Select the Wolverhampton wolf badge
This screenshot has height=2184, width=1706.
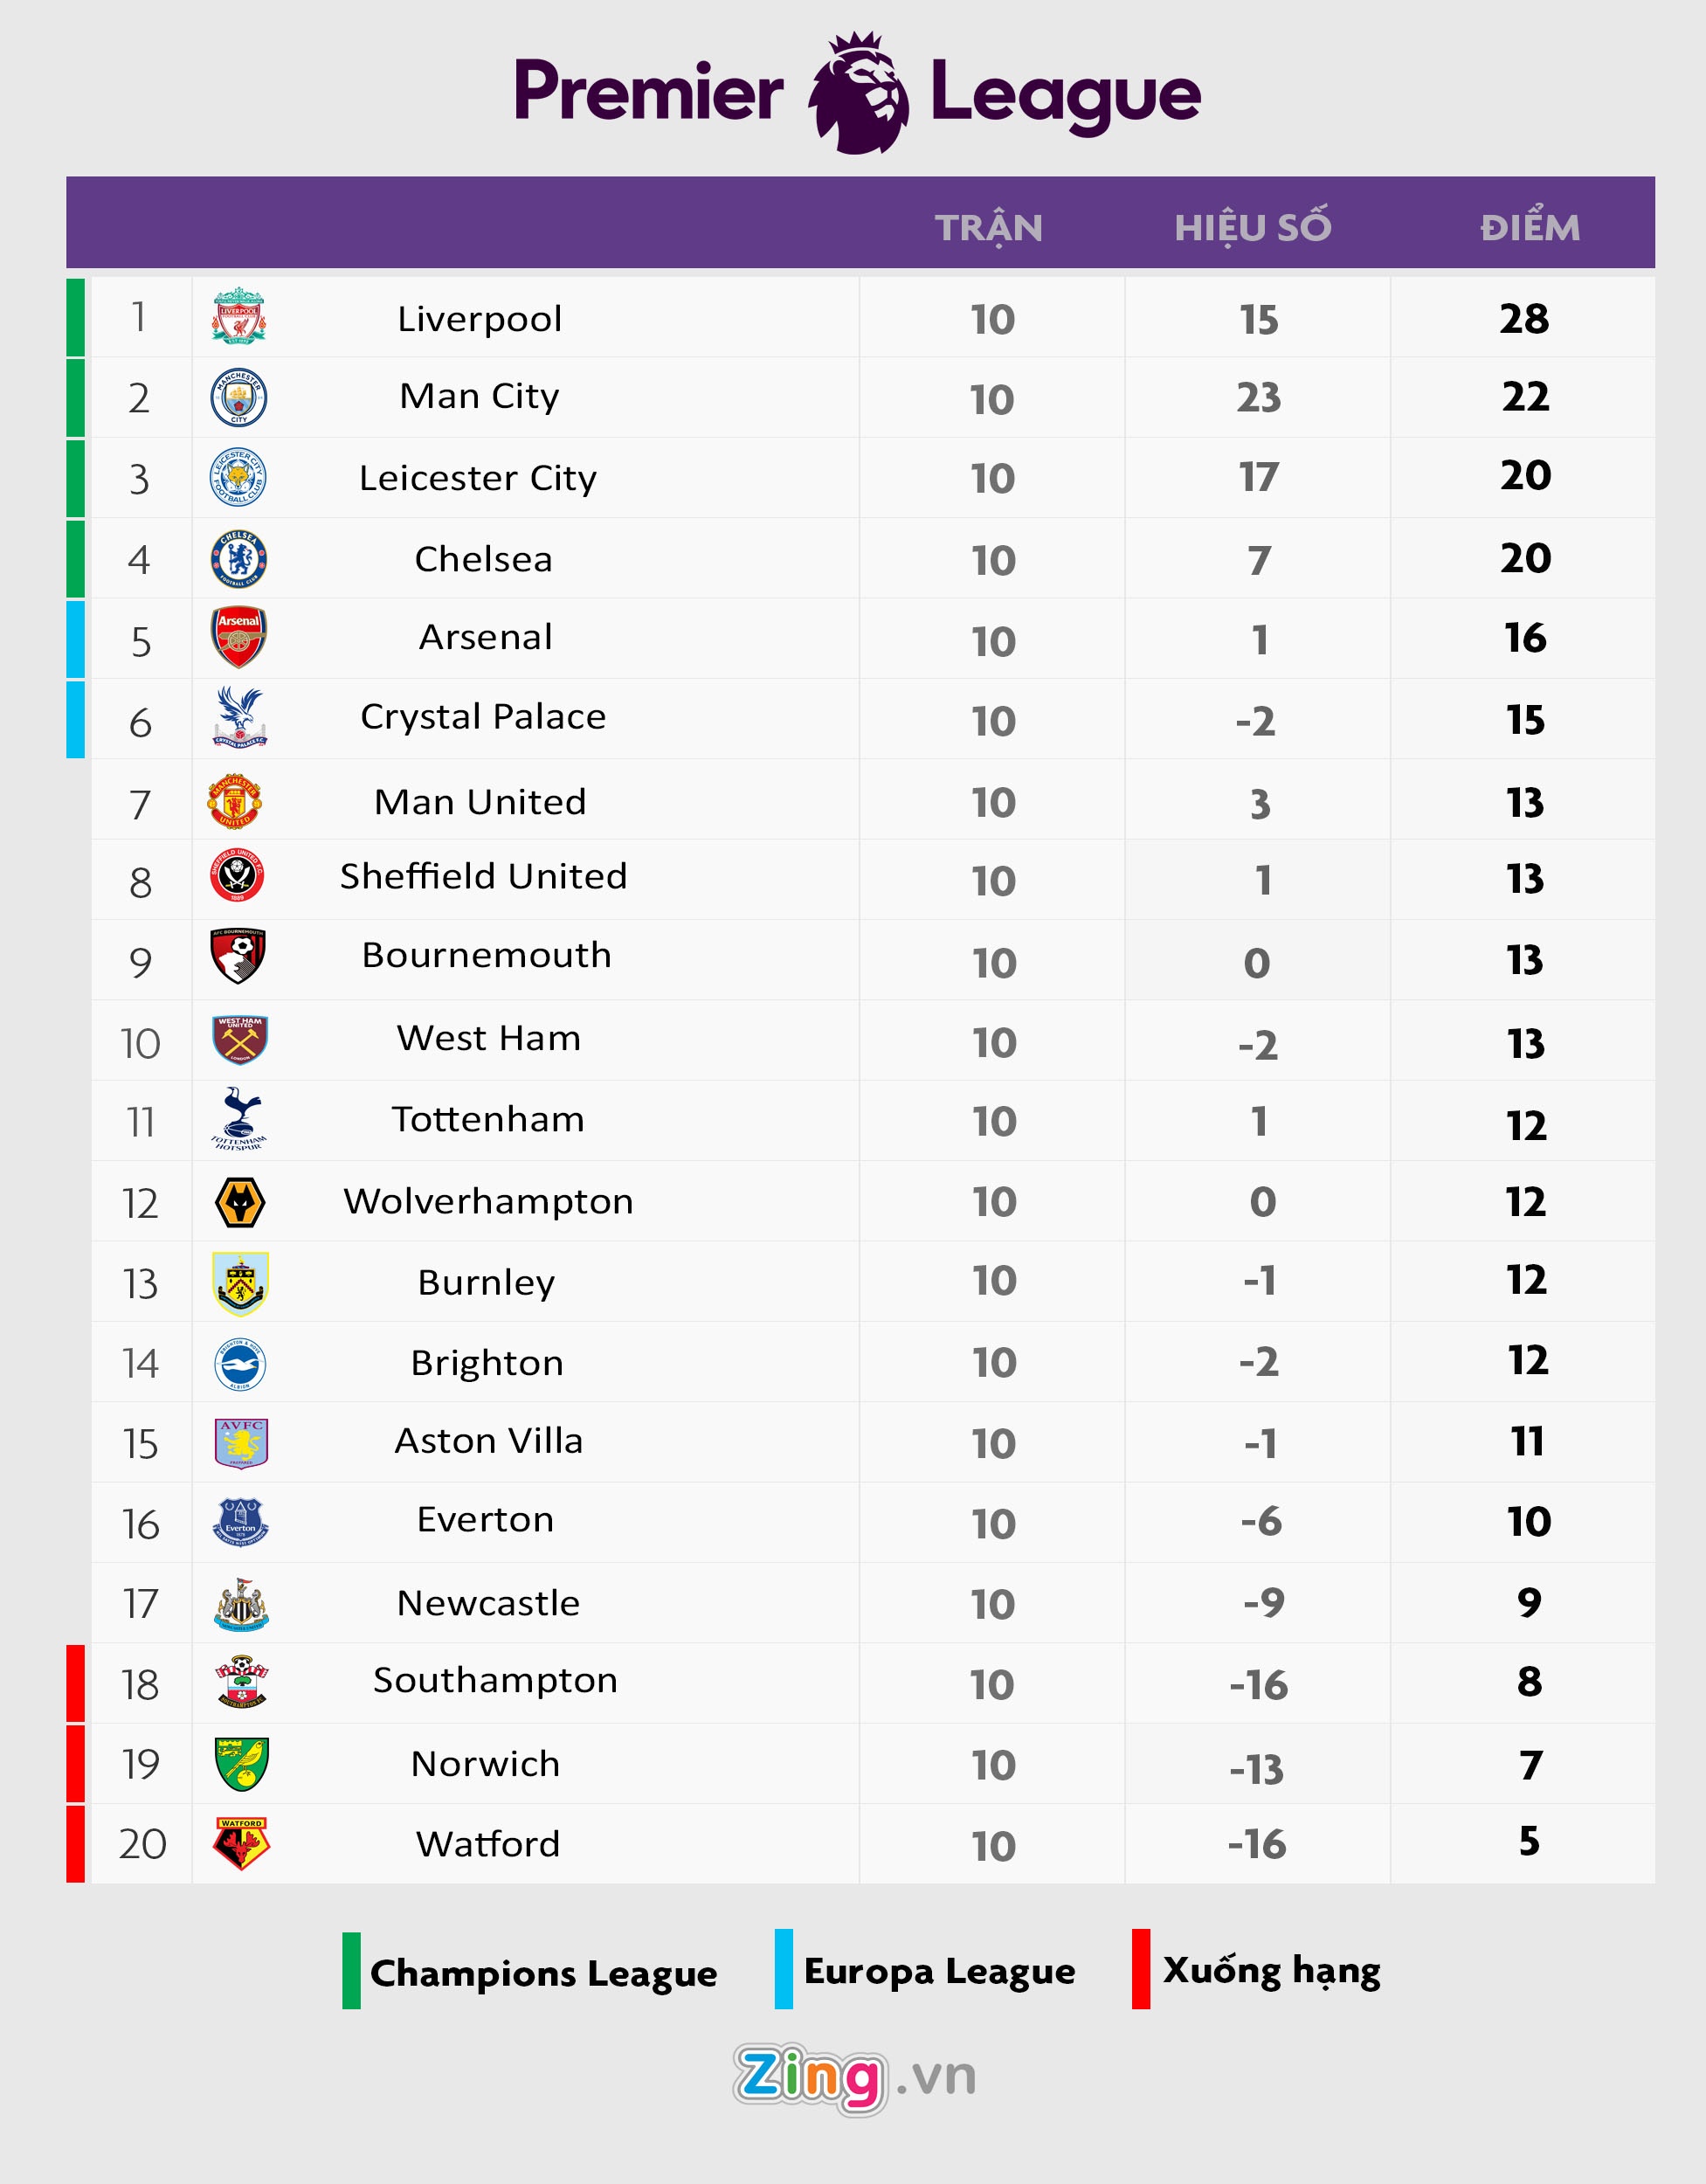pyautogui.click(x=240, y=1202)
